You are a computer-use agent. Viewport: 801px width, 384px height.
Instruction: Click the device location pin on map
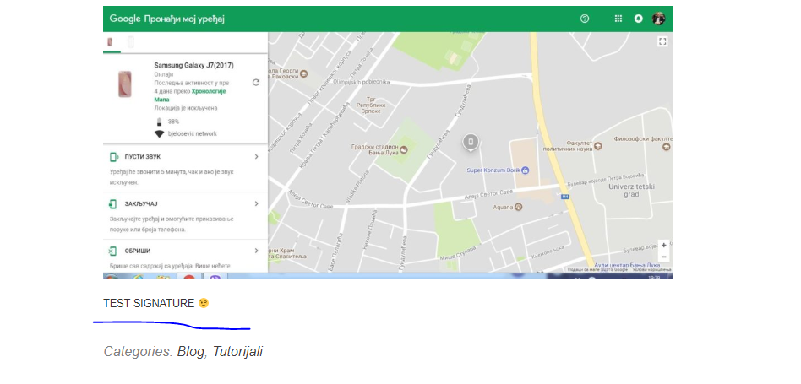(471, 142)
